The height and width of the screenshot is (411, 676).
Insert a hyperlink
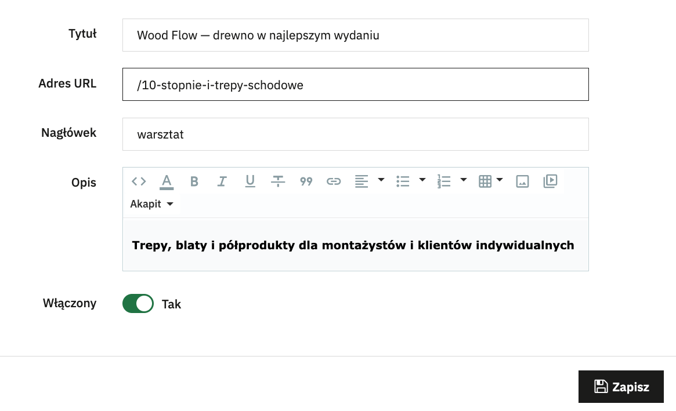pyautogui.click(x=334, y=181)
